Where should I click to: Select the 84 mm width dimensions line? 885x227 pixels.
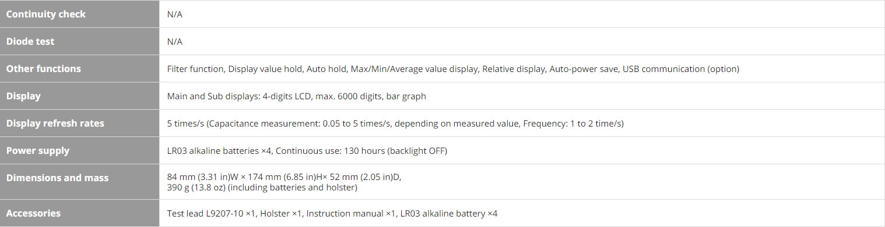pyautogui.click(x=284, y=177)
